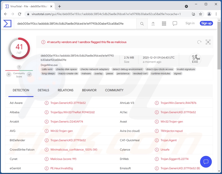This screenshot has height=174, width=222.
Task: Open the COMMUNITY tab
Action: [114, 90]
